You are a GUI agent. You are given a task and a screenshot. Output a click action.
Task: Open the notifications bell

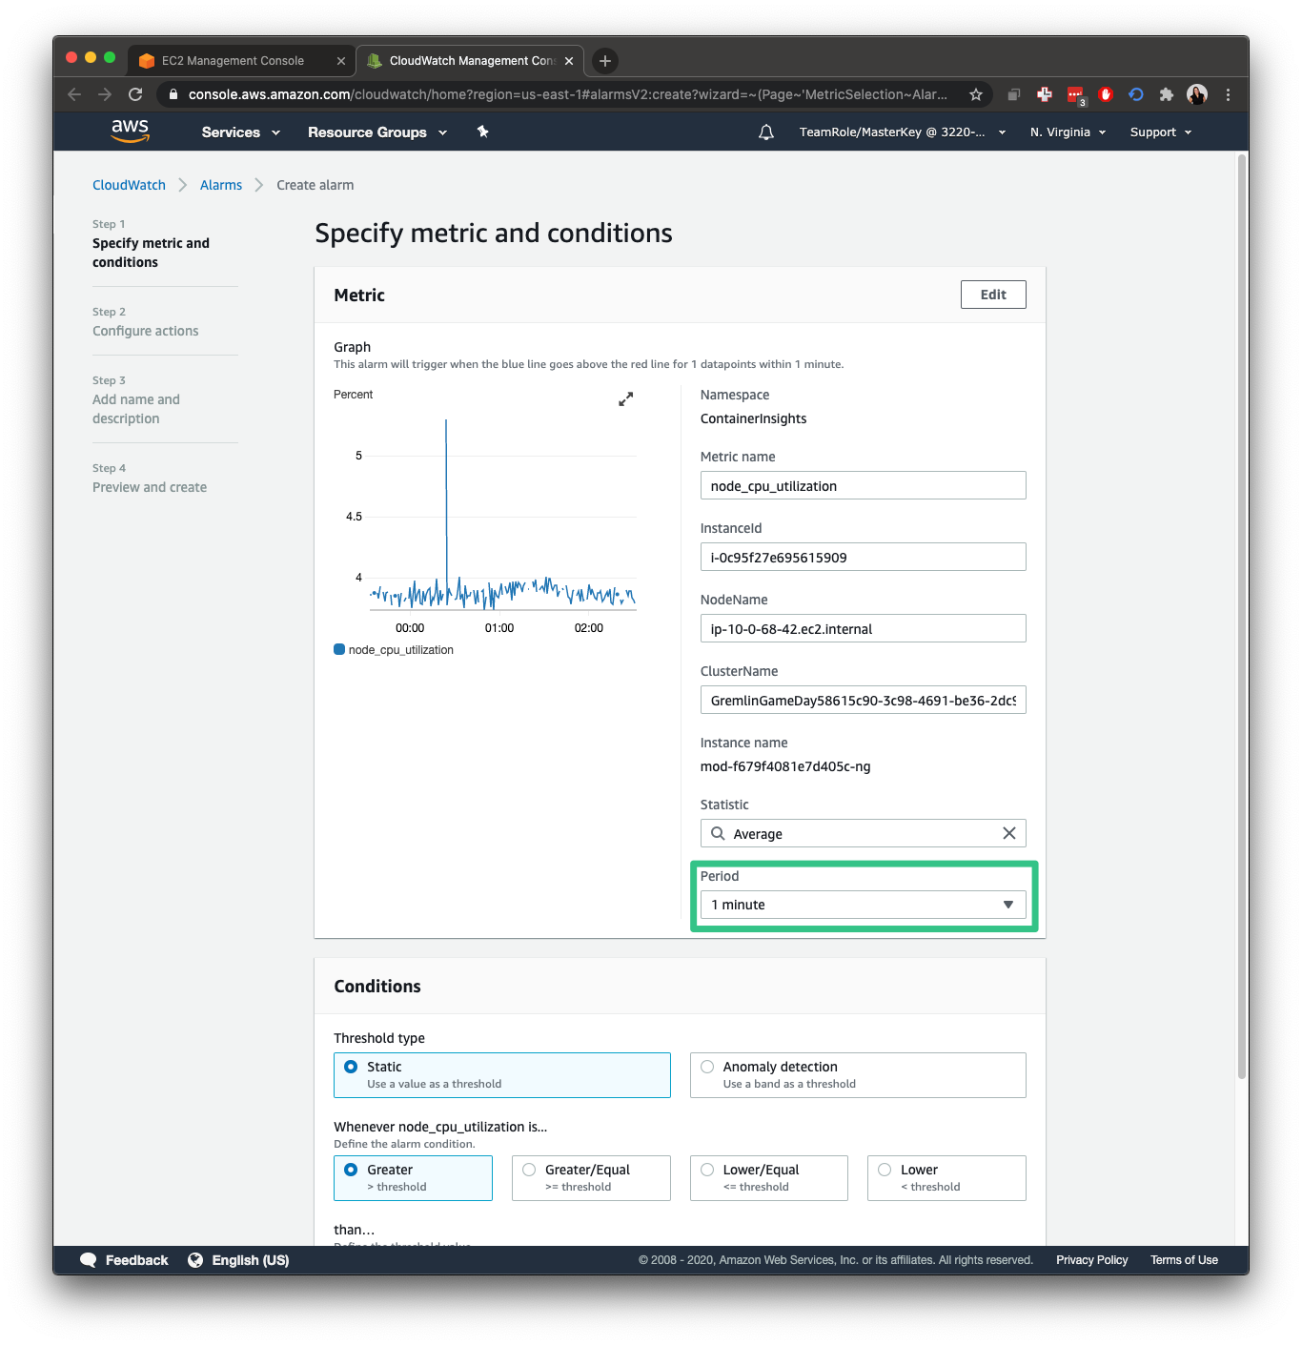765,132
